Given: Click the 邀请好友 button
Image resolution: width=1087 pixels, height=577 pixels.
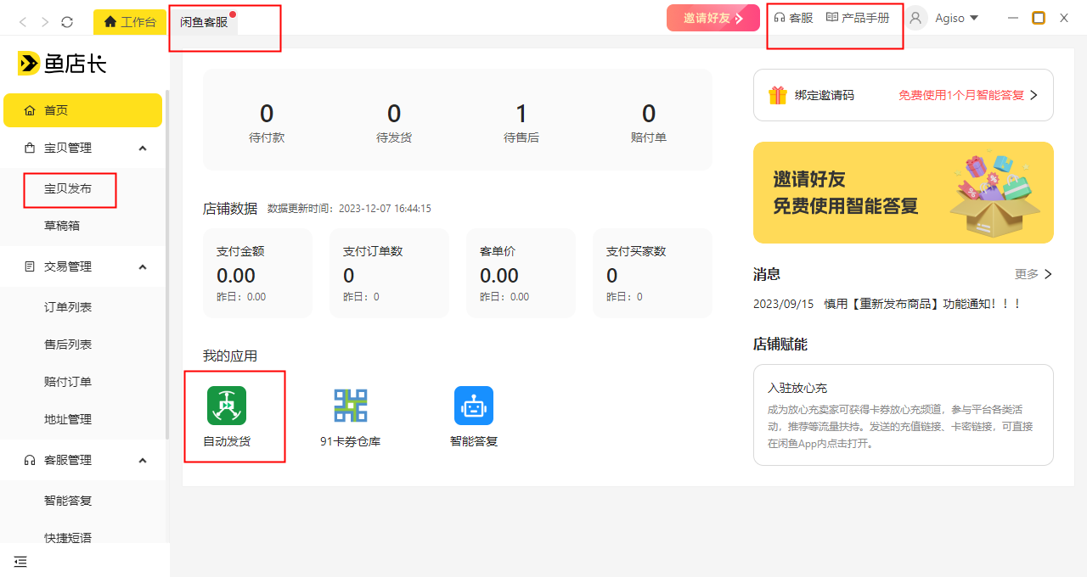Looking at the screenshot, I should click(x=713, y=18).
